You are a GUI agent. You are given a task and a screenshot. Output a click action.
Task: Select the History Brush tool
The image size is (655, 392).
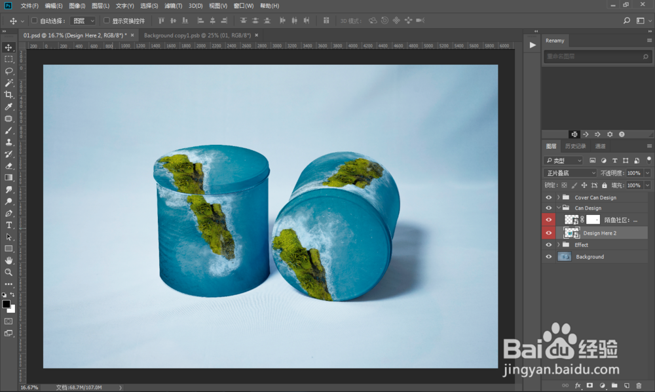pos(9,154)
